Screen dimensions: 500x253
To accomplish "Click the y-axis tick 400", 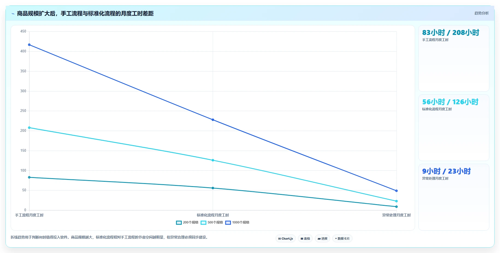I will click(23, 51).
